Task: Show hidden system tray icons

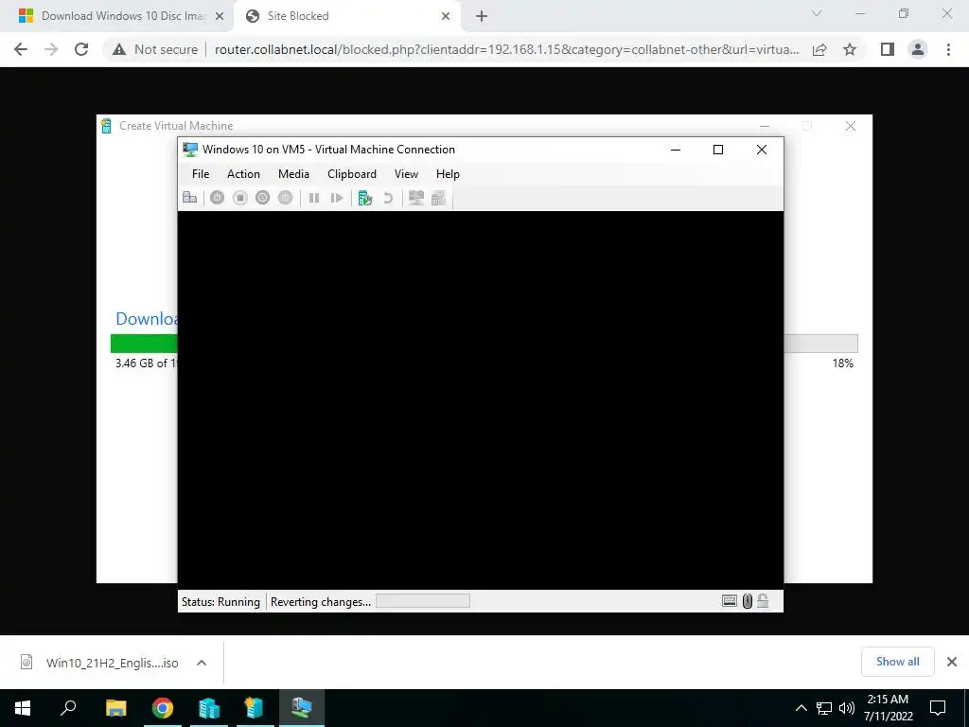Action: tap(801, 708)
